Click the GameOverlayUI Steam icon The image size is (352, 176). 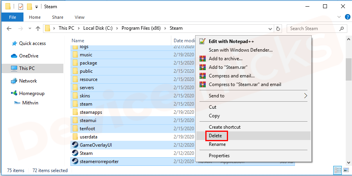point(75,145)
